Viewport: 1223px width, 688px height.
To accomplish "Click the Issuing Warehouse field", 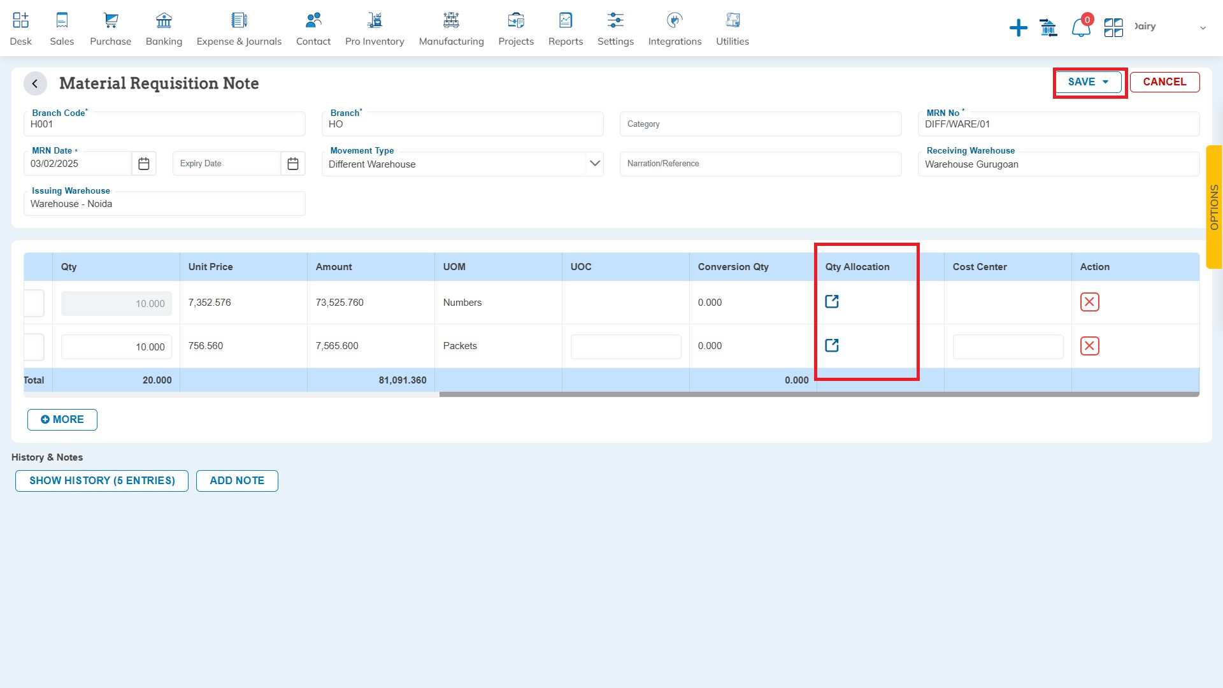I will pos(164,204).
